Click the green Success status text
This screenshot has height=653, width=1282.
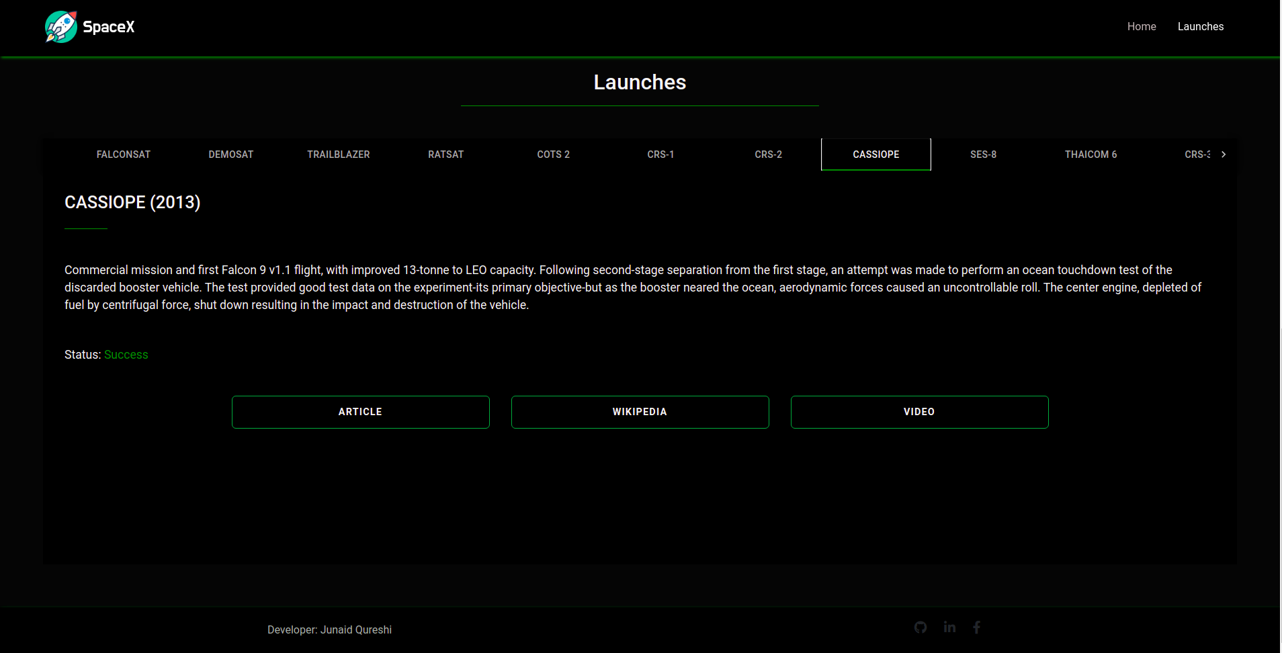pyautogui.click(x=126, y=355)
